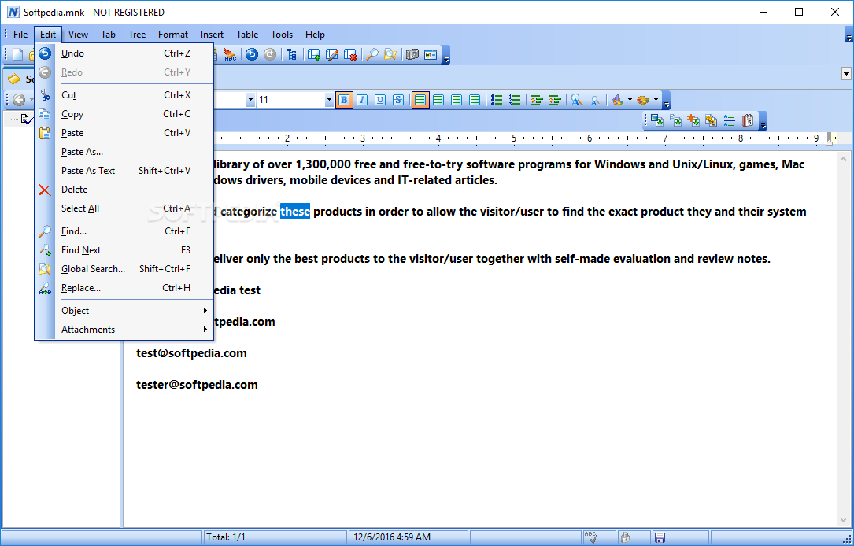Toggle Strikethrough formatting button
This screenshot has width=854, height=546.
398,100
